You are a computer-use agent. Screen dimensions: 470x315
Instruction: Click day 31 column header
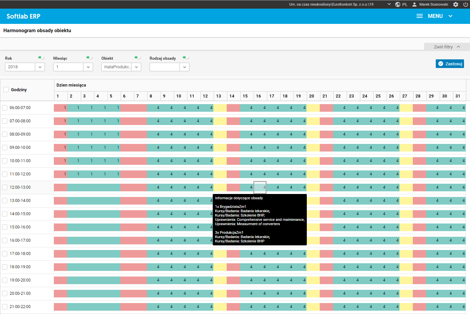point(459,96)
